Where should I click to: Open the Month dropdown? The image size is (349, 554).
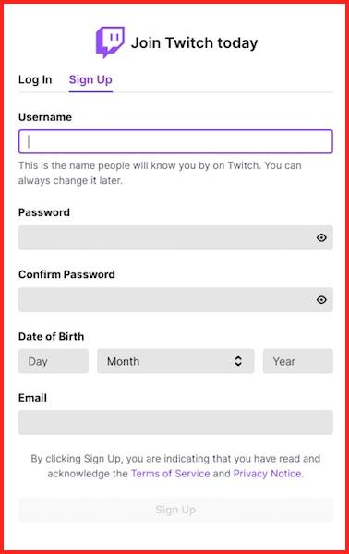click(x=175, y=361)
